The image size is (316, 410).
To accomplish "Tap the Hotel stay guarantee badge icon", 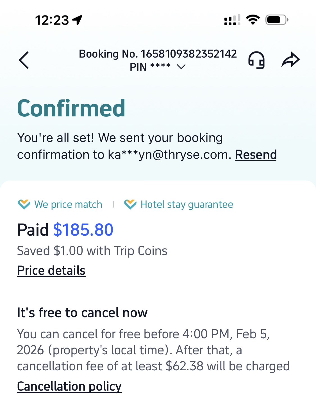I will point(130,204).
